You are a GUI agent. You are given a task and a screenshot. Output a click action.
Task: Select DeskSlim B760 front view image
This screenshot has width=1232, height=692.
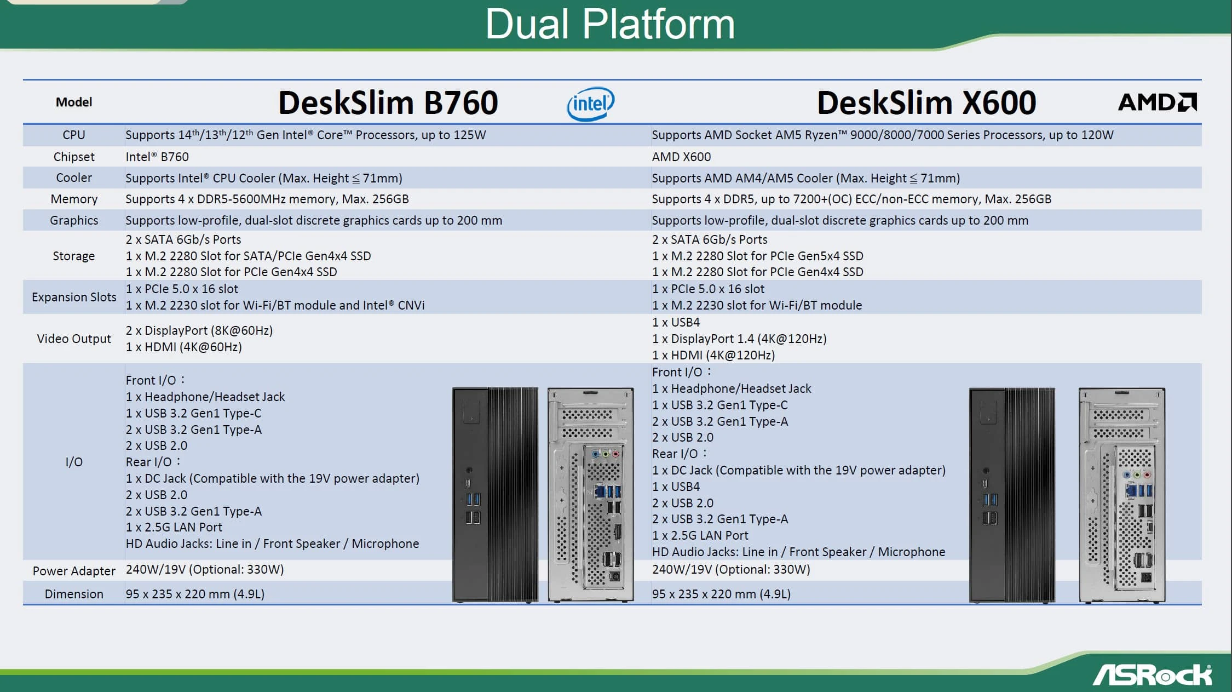point(495,495)
